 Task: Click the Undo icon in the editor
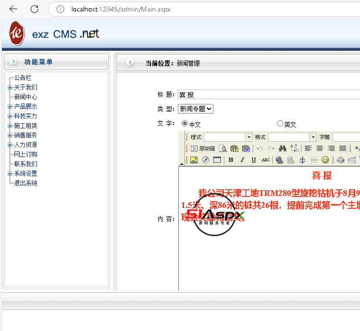click(260, 148)
